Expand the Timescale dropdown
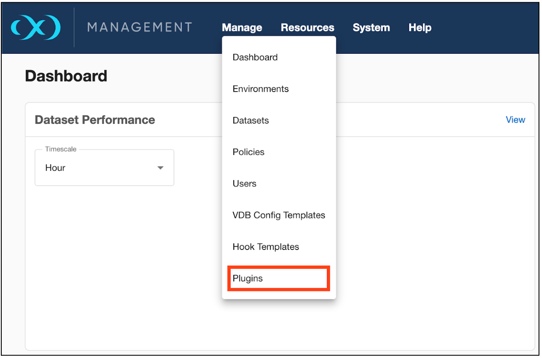This screenshot has width=542, height=358. 104,168
